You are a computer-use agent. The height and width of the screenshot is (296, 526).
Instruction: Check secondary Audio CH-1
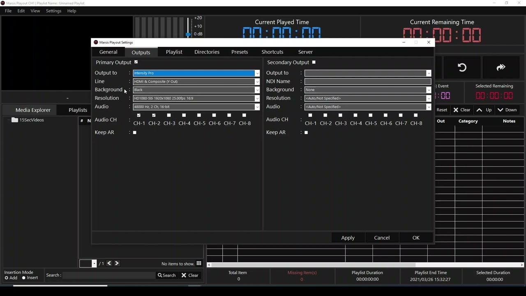[x=310, y=115]
